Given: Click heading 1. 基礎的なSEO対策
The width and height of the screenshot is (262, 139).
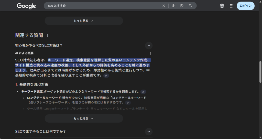Looking at the screenshot, I should click(31, 84).
